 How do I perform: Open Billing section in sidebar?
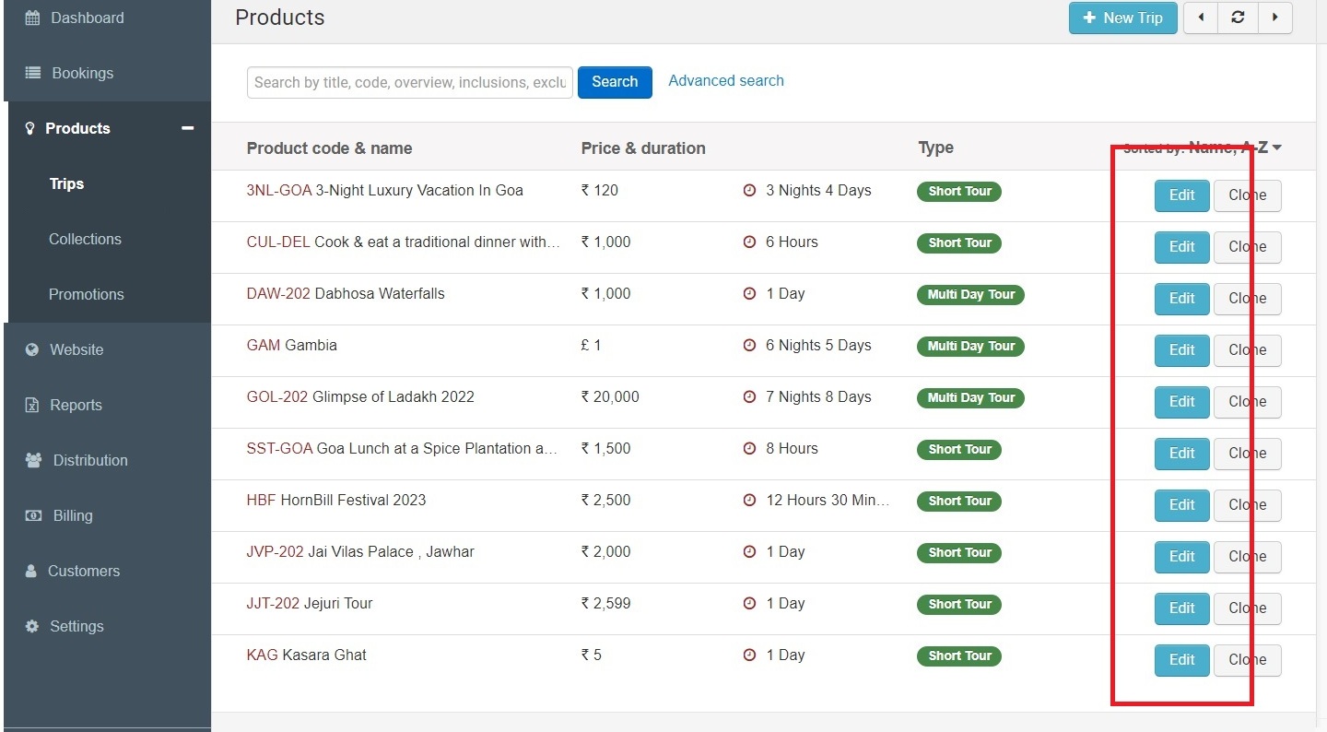pos(72,515)
